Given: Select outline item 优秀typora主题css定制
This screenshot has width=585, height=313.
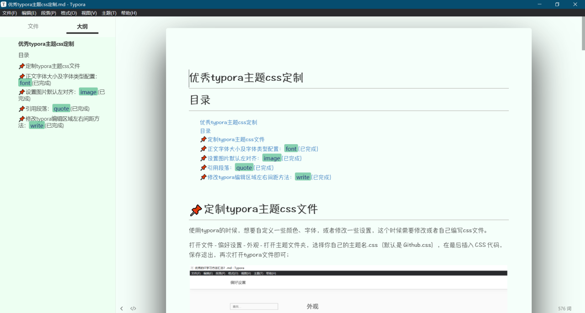Looking at the screenshot, I should click(x=46, y=44).
